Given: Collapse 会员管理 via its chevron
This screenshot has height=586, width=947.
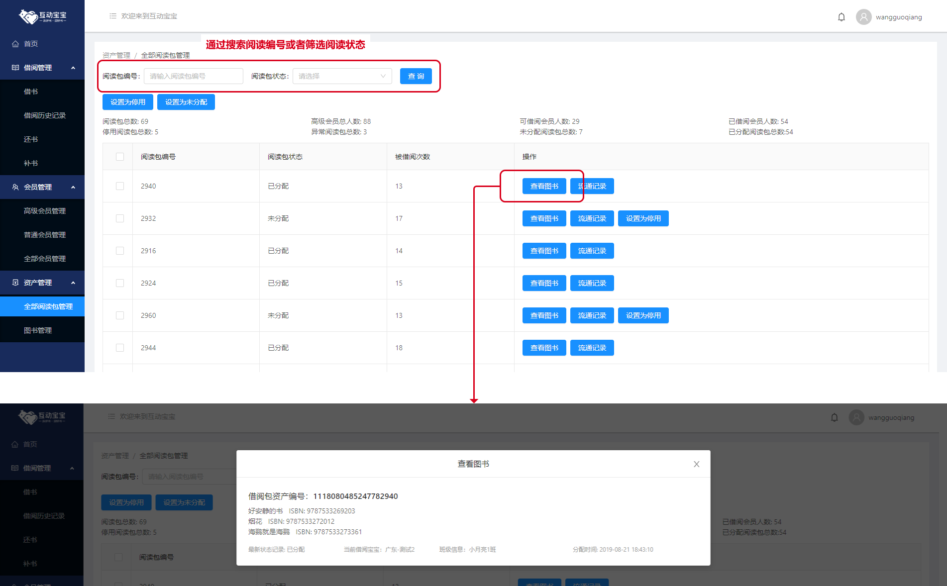Looking at the screenshot, I should tap(73, 187).
